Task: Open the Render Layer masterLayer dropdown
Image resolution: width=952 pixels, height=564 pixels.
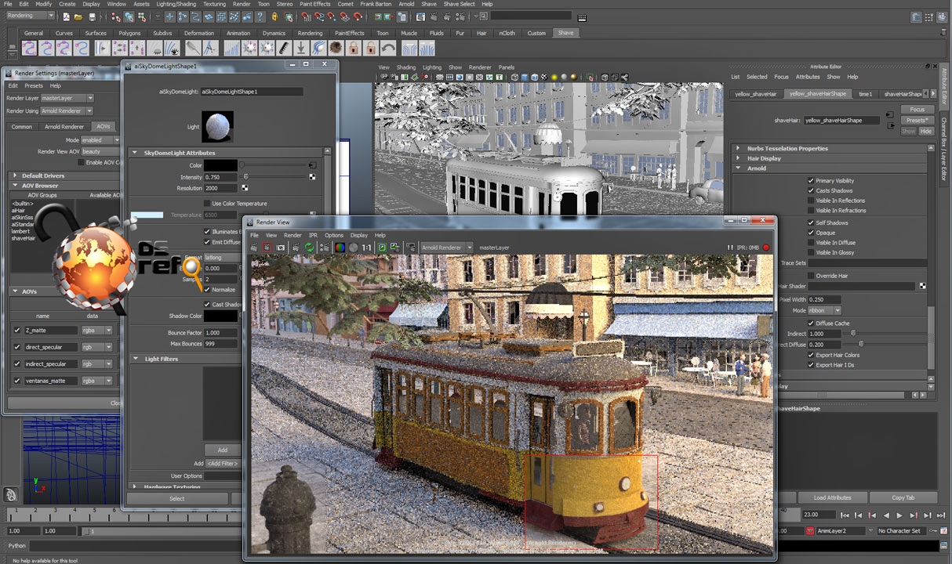Action: (67, 98)
